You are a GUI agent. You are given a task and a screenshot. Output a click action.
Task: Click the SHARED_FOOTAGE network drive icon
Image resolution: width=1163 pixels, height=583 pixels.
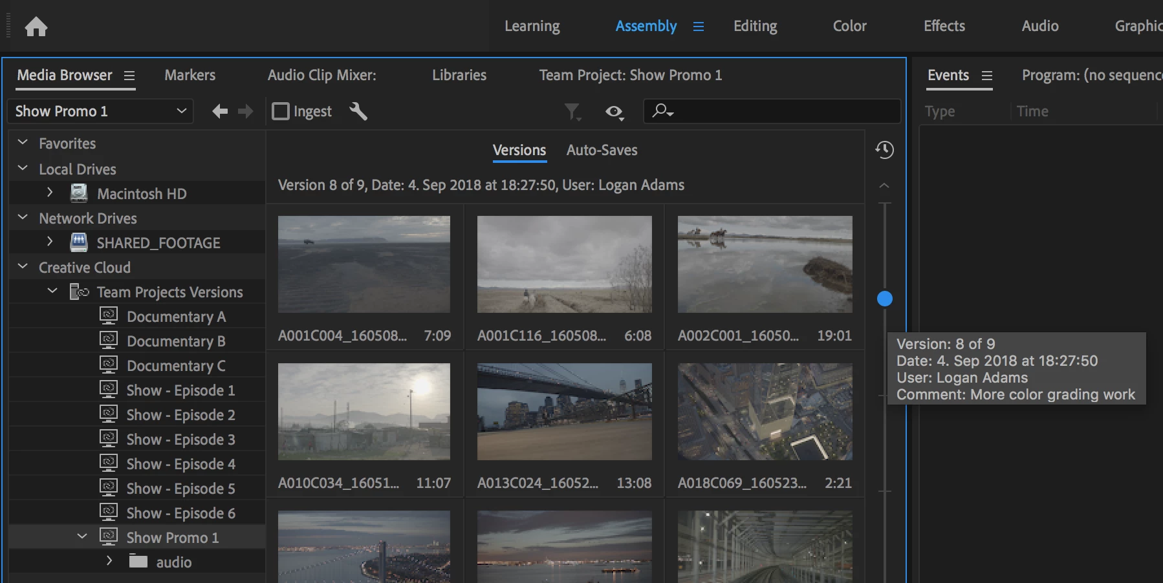[x=79, y=242]
